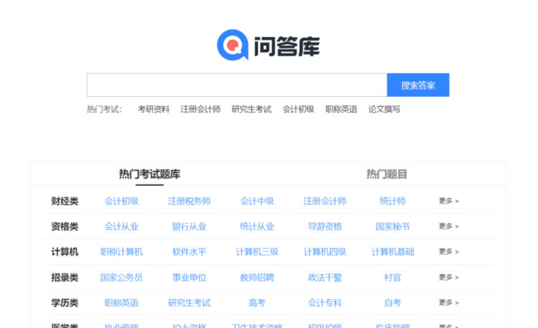Open the 计算机三级 question bank
This screenshot has height=328, width=538.
(257, 252)
